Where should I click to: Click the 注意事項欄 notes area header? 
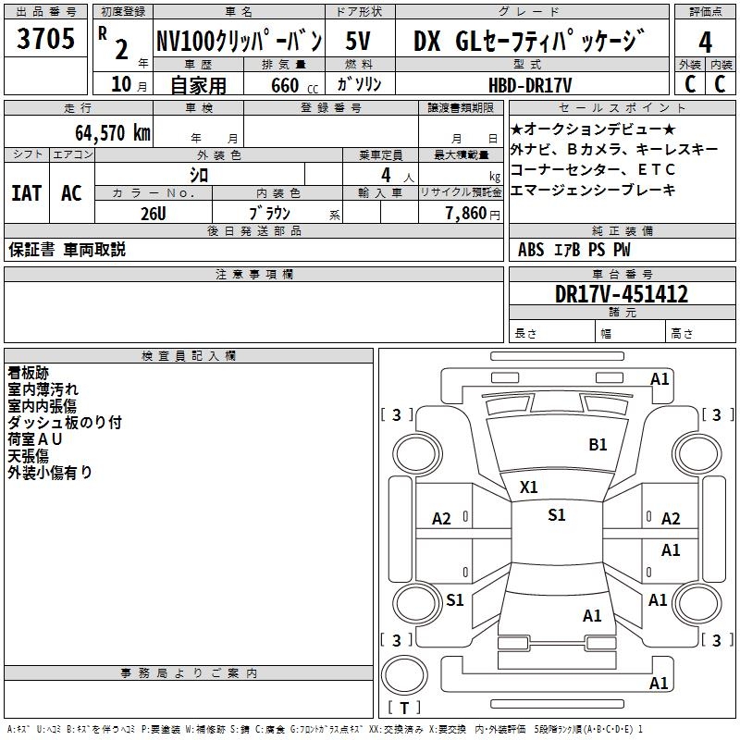[253, 275]
